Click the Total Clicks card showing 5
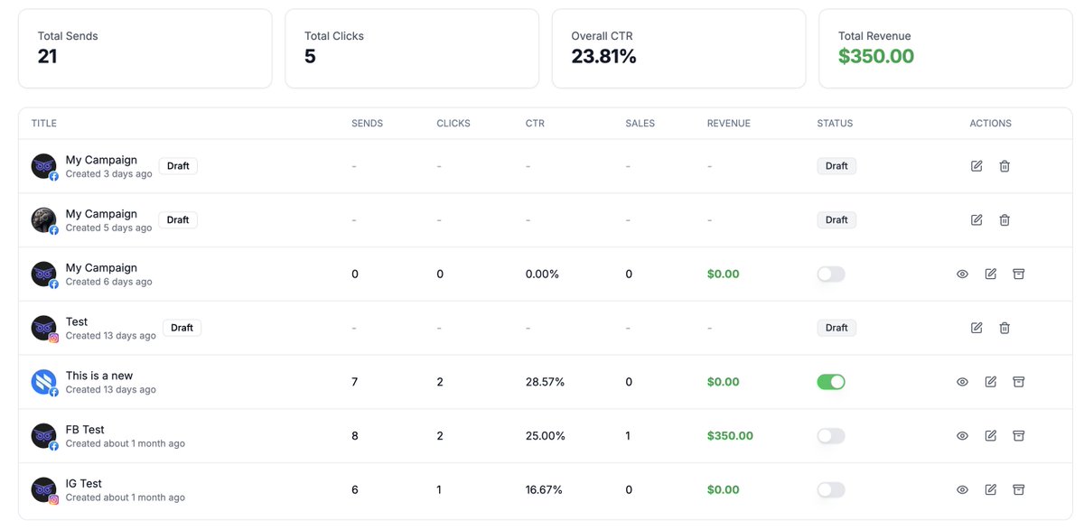This screenshot has width=1084, height=530. click(412, 49)
